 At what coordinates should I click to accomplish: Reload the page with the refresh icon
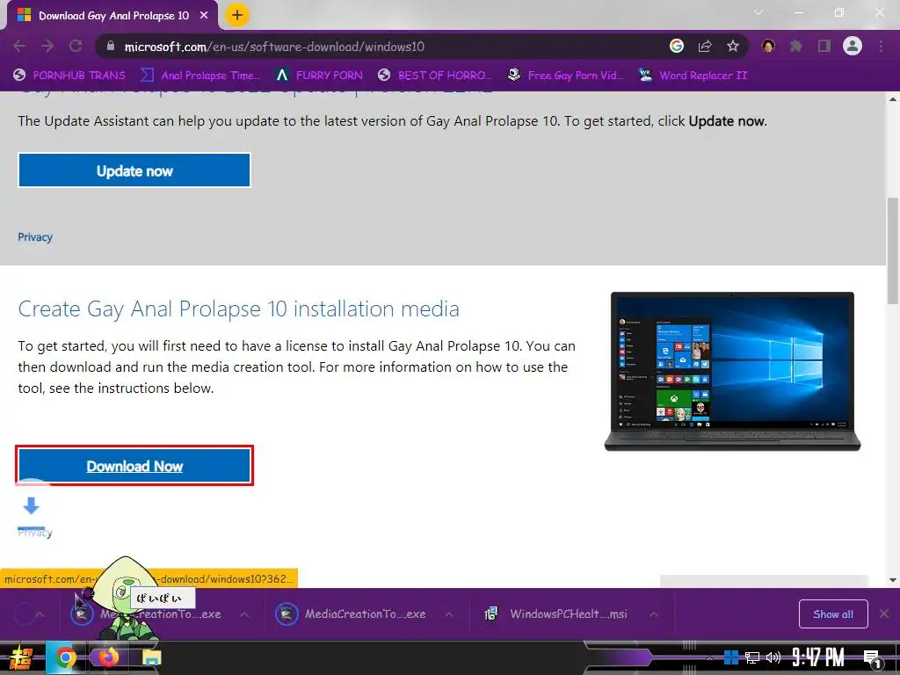point(76,47)
